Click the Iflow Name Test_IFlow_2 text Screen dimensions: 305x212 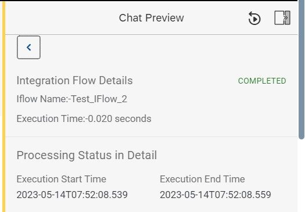[72, 99]
